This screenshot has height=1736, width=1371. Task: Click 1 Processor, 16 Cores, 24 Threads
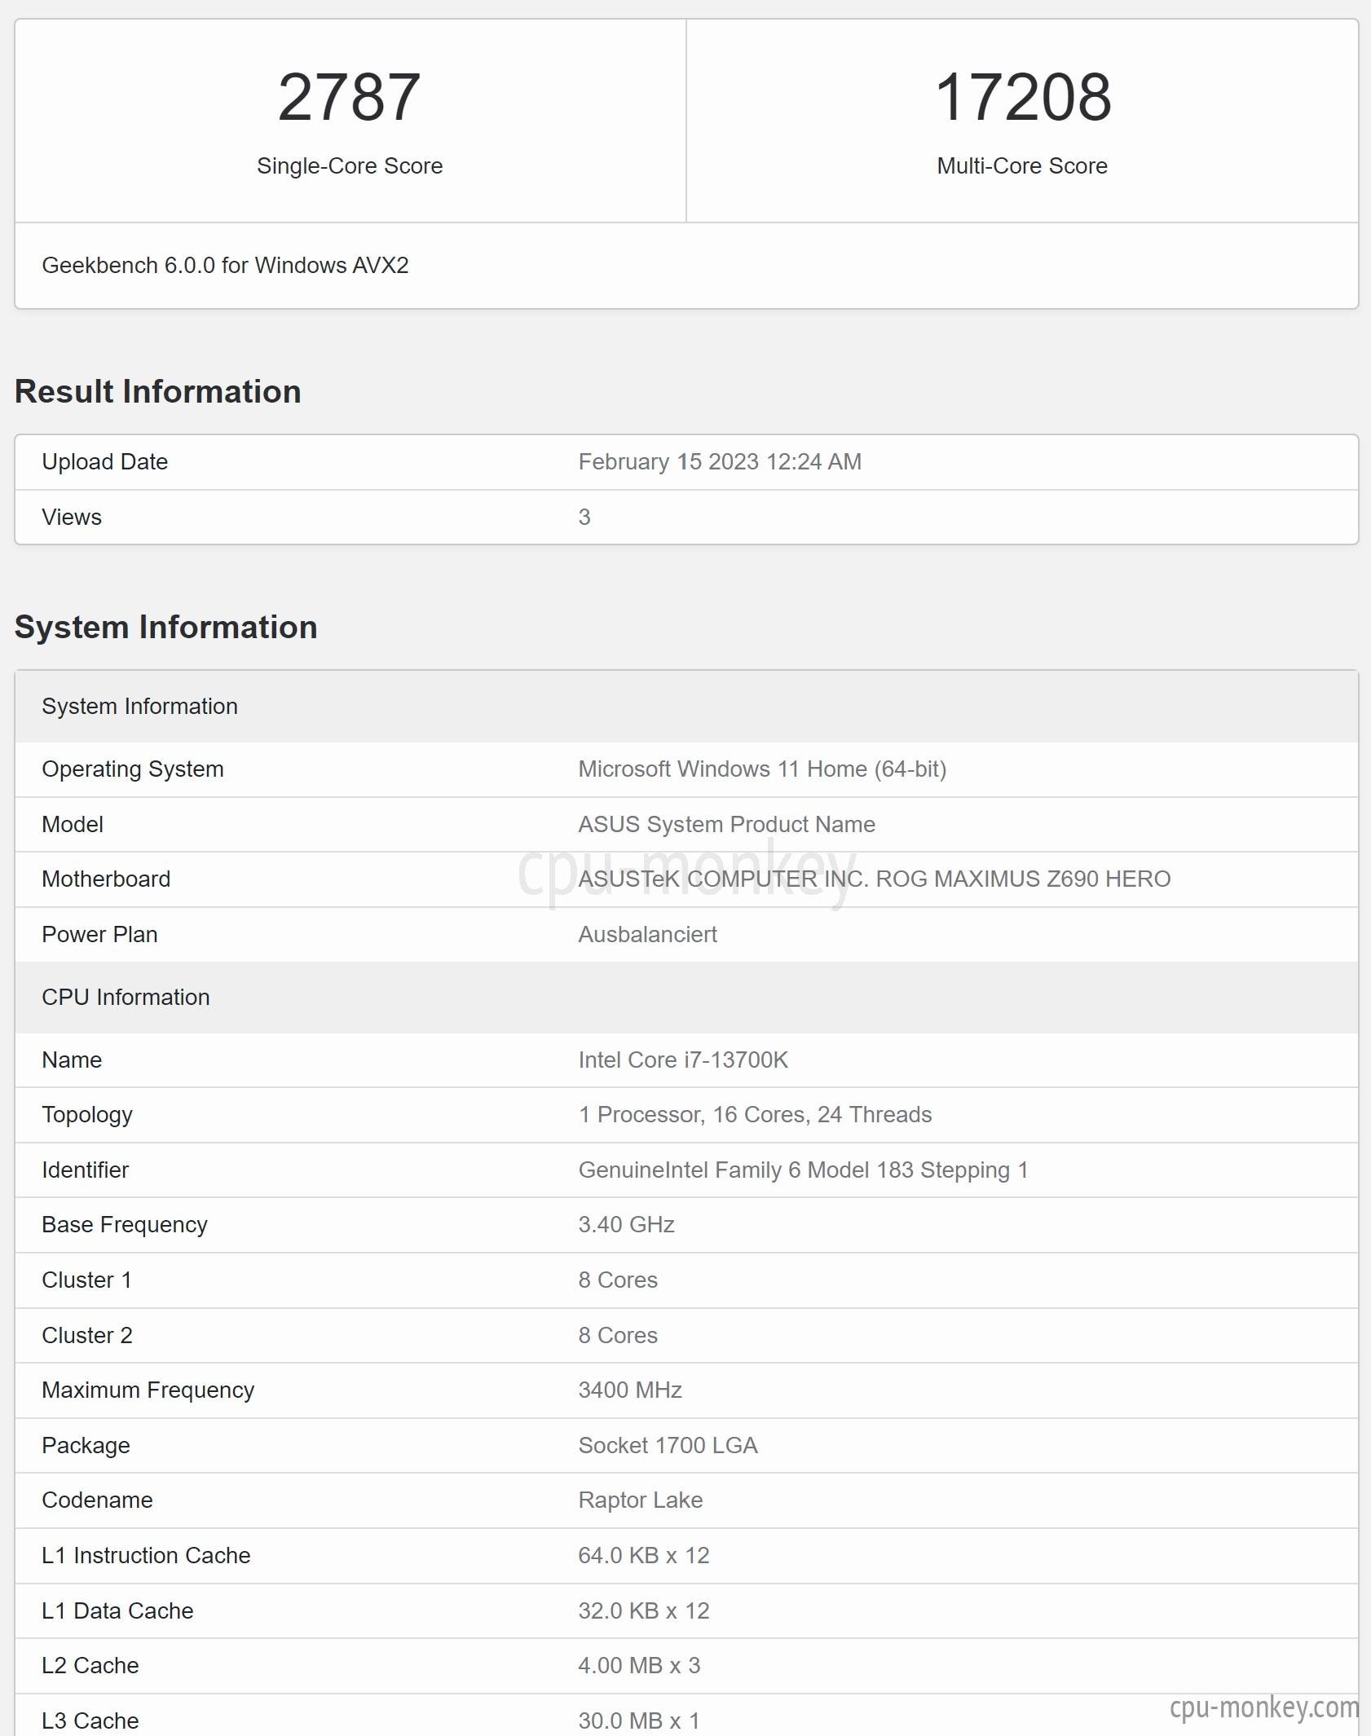tap(755, 1114)
